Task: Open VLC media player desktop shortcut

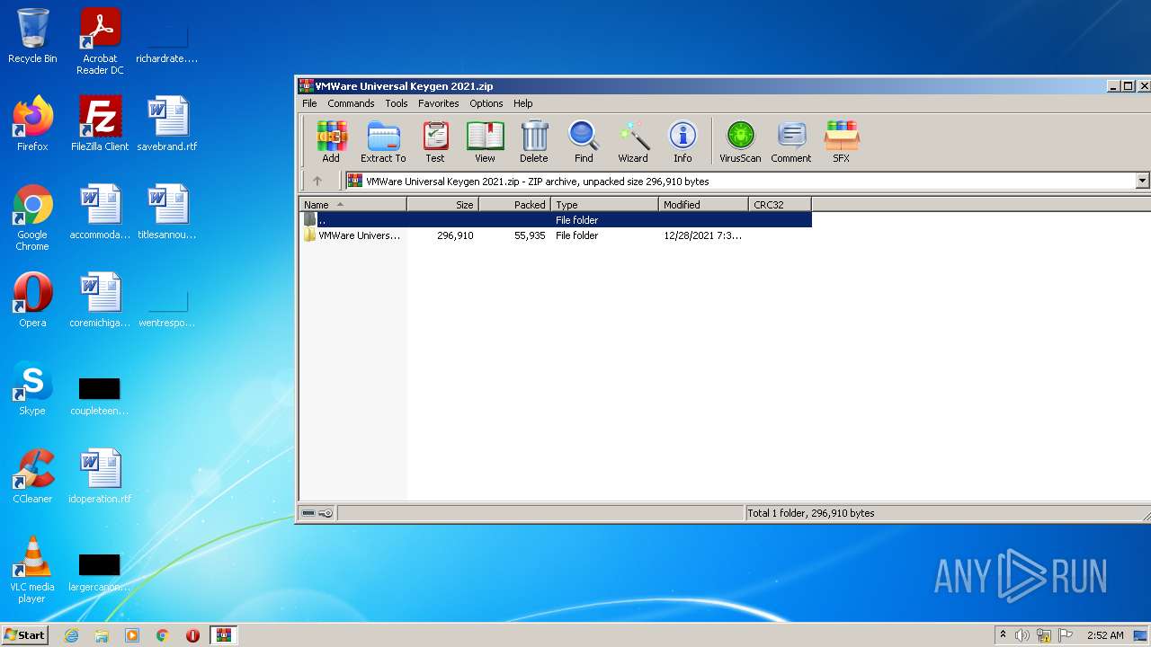Action: (x=32, y=570)
